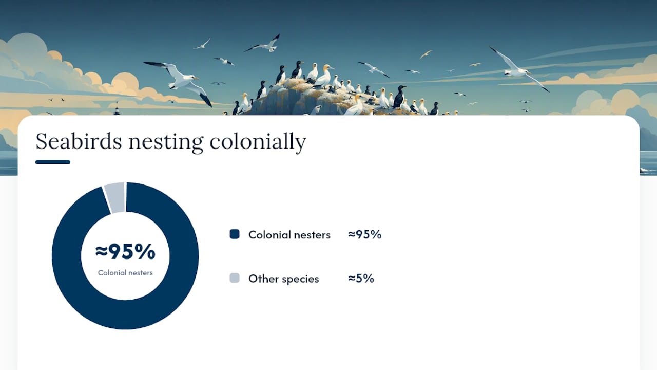The image size is (657, 370).
Task: Click the Colonial nesters caption inside the donut
Action: 125,273
